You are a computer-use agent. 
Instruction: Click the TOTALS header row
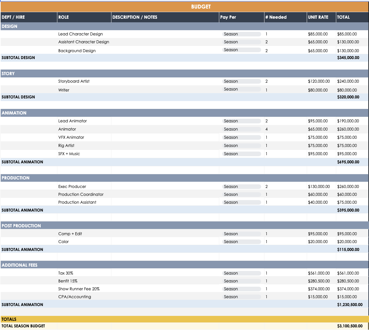184,319
